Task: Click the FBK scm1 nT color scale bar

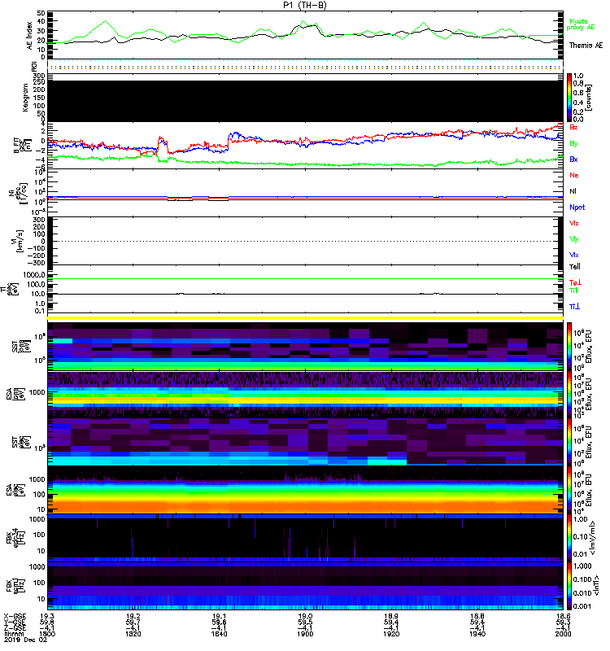Action: (x=569, y=586)
